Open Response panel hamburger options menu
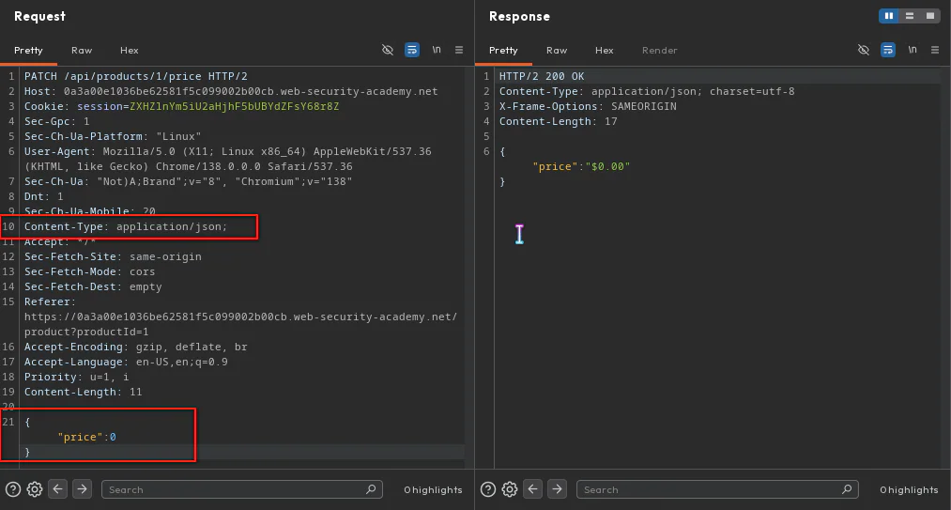Screen dimensions: 951x510 (935, 50)
